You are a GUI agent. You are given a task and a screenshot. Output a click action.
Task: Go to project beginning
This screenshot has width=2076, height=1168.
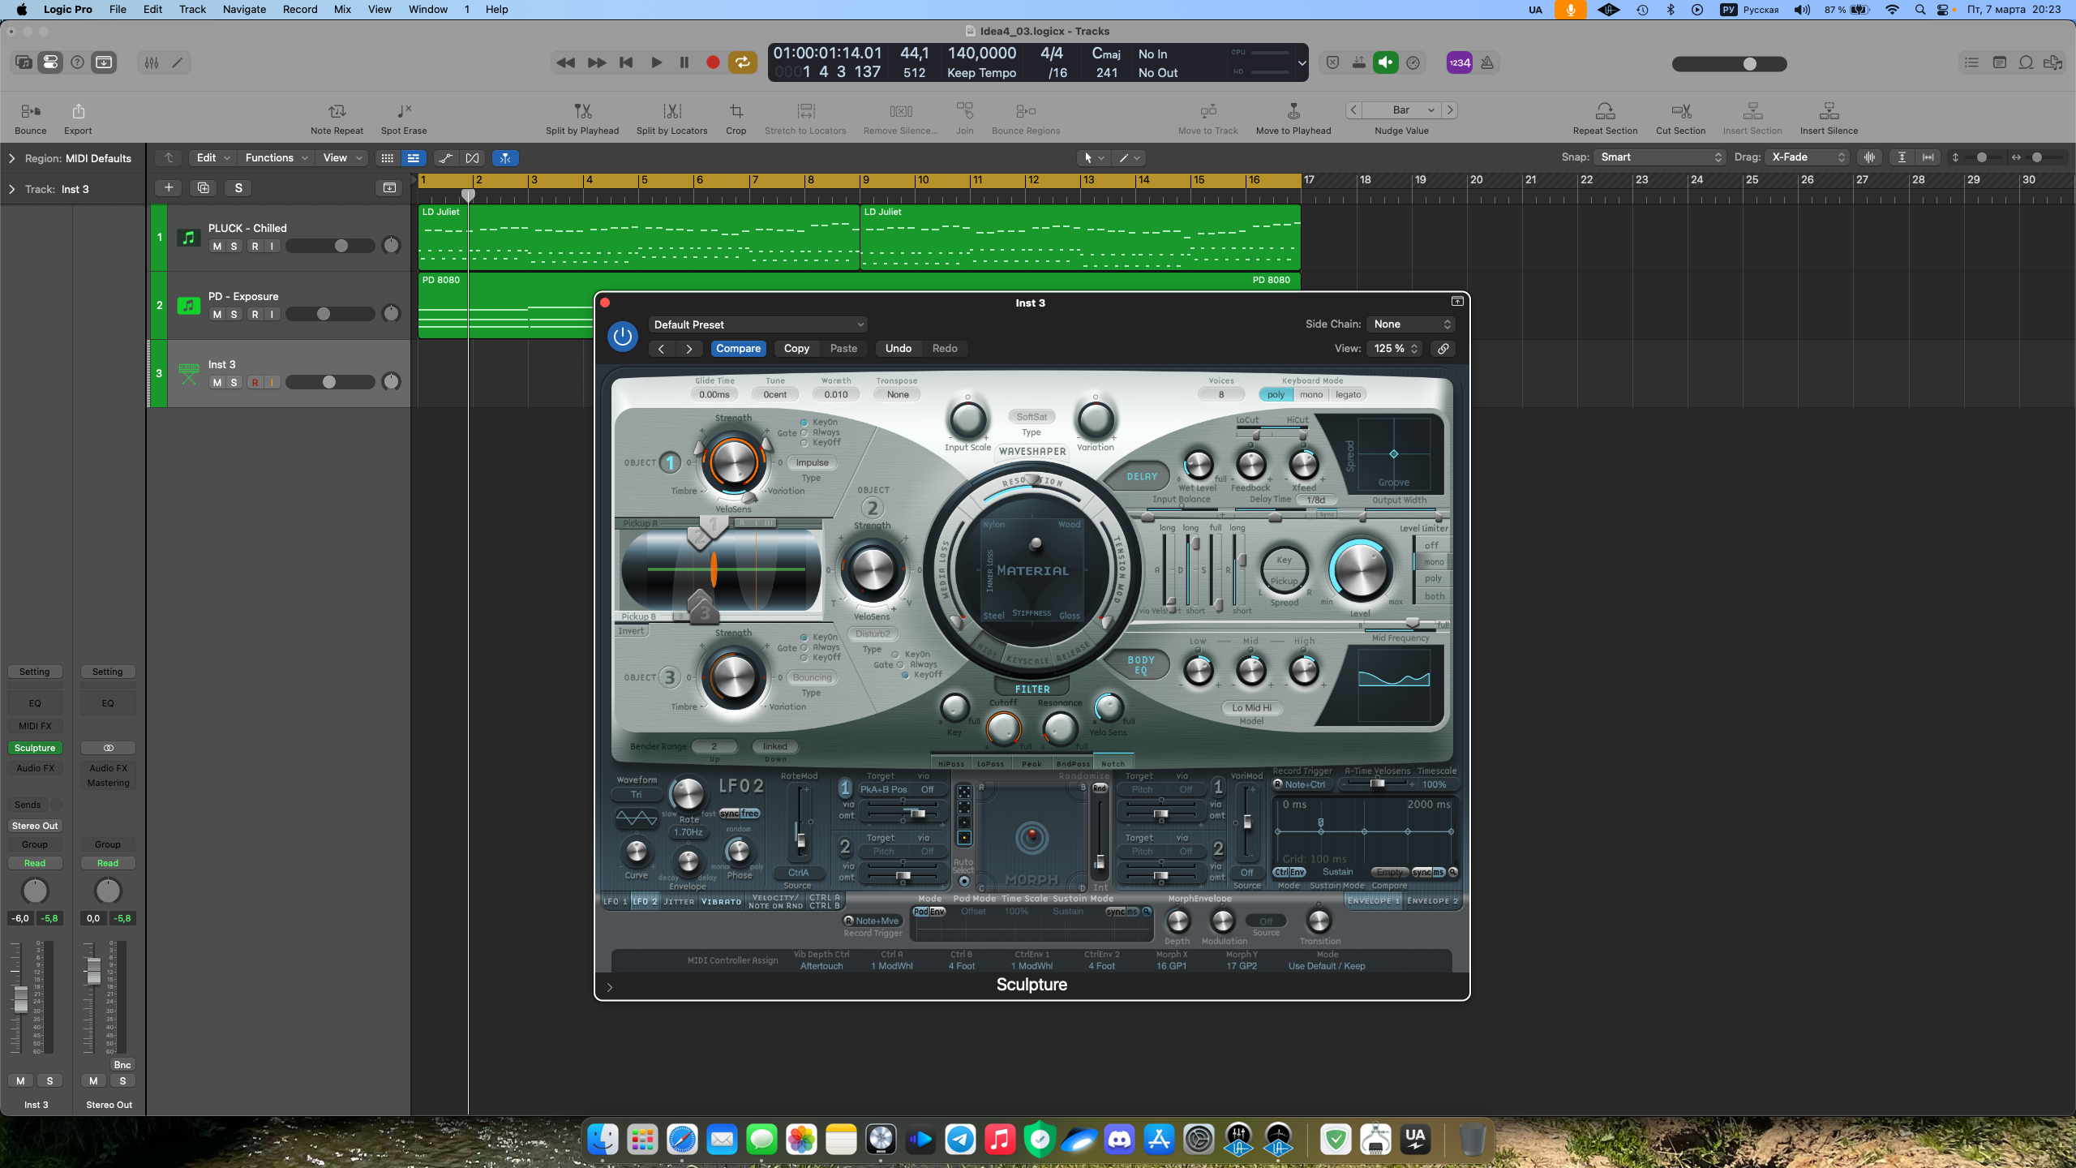(626, 62)
